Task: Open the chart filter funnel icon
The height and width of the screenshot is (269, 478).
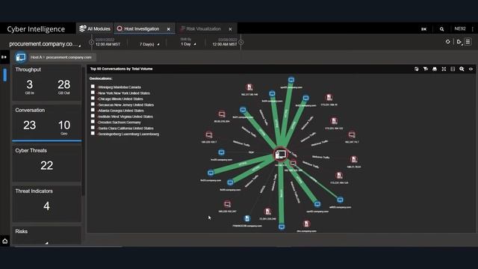Action: click(x=426, y=69)
